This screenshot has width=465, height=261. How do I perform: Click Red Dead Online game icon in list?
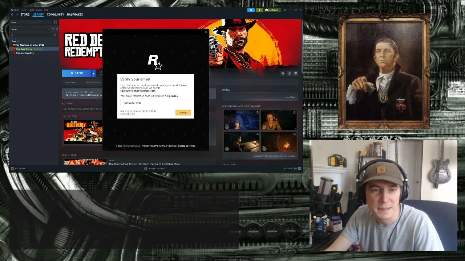click(x=14, y=49)
